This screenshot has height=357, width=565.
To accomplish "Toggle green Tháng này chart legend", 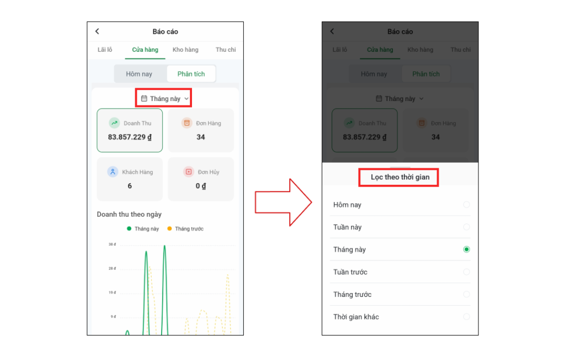I will click(x=143, y=229).
